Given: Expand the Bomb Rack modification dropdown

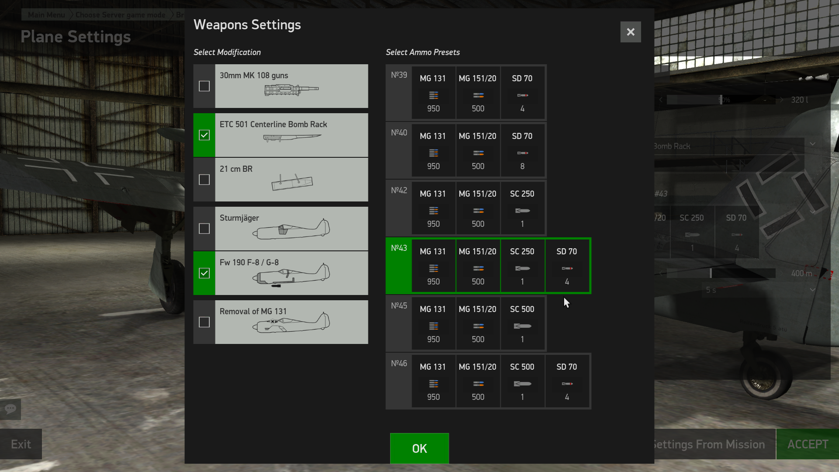Looking at the screenshot, I should tap(812, 144).
